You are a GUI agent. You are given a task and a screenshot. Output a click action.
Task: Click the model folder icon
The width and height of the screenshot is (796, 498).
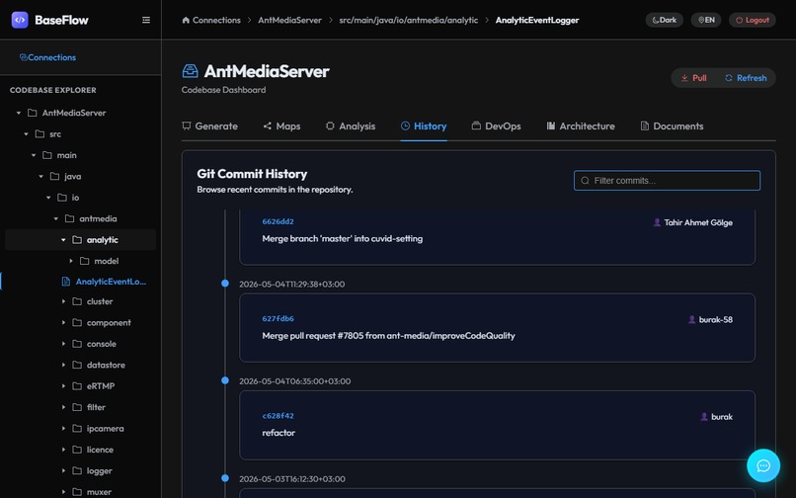tap(84, 261)
